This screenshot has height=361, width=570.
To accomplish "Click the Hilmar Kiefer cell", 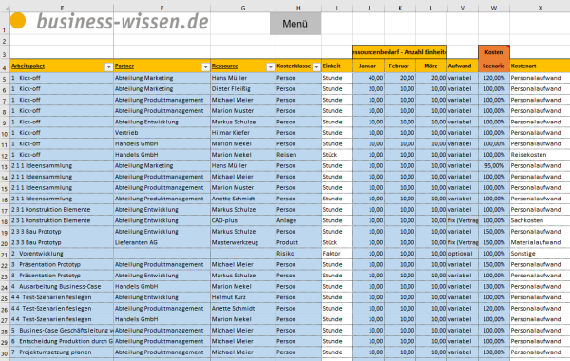I will coord(243,133).
